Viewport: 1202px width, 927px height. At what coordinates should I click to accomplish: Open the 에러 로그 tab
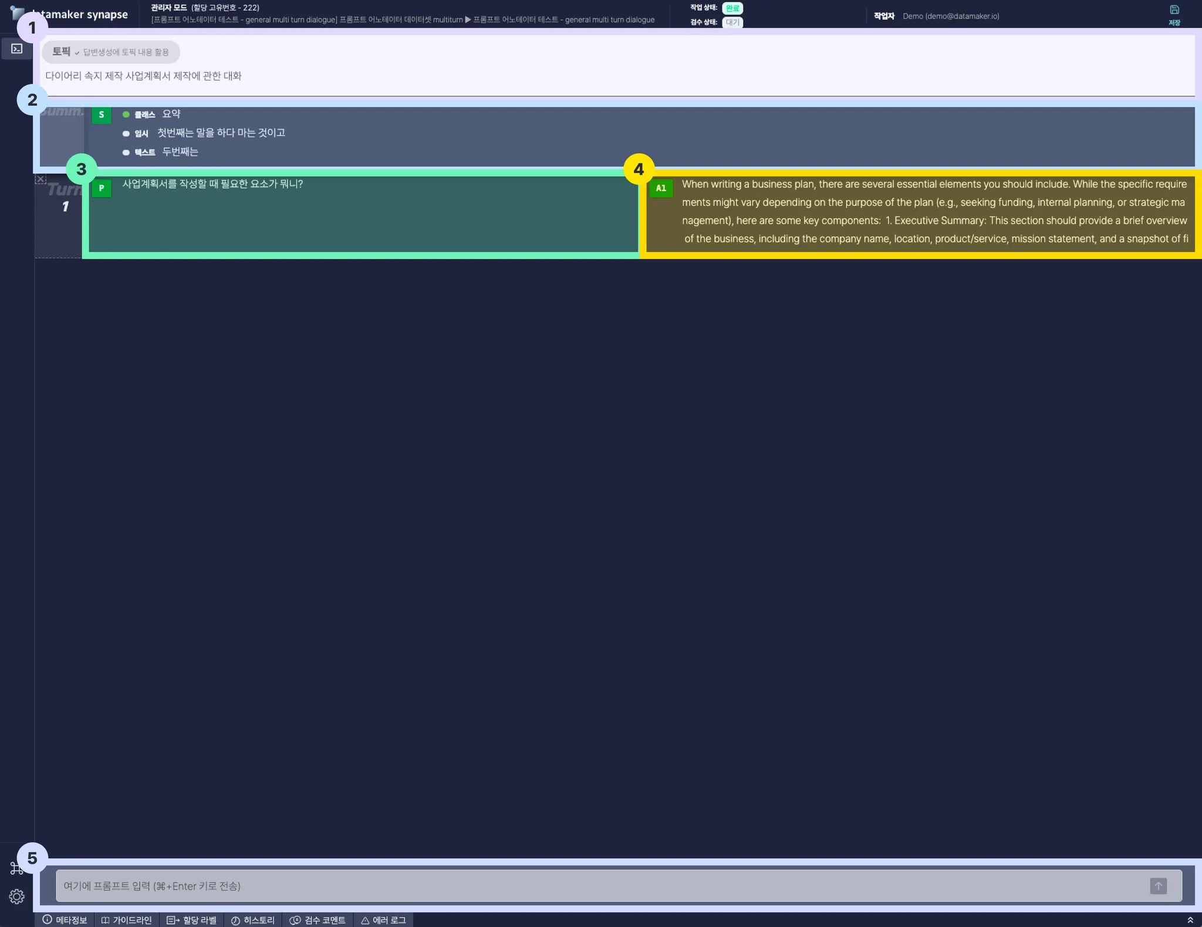(x=383, y=920)
